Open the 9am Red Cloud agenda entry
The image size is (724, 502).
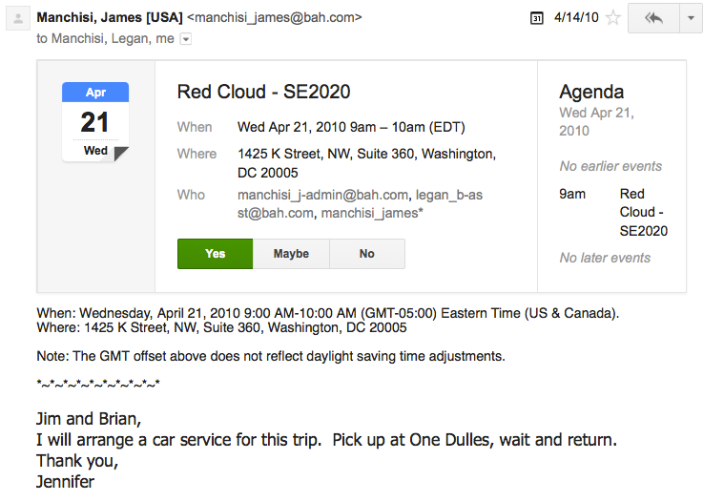[613, 212]
